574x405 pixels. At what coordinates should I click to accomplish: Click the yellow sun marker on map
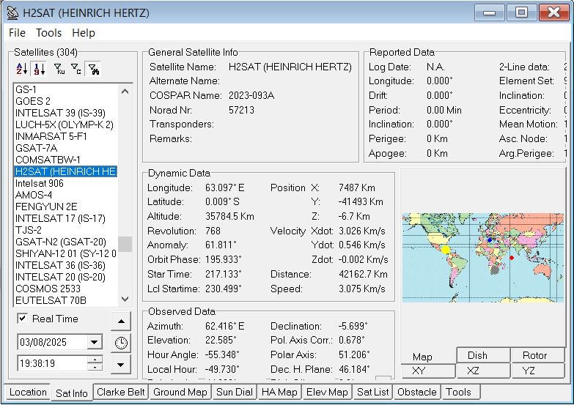[x=446, y=250]
